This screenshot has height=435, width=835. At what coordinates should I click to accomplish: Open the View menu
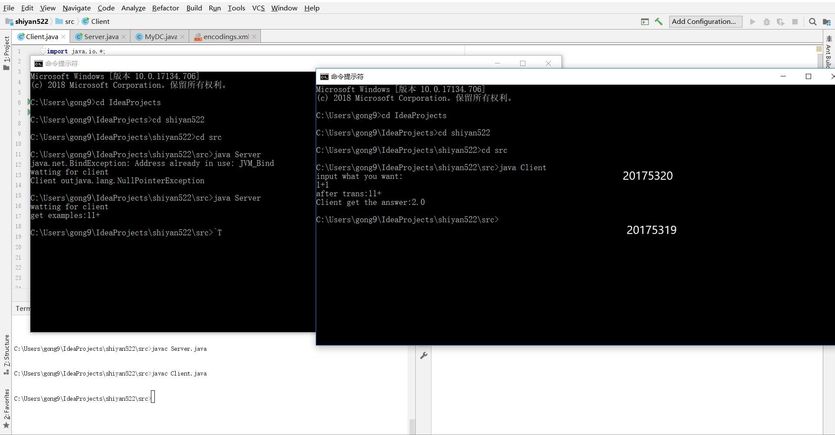click(48, 8)
